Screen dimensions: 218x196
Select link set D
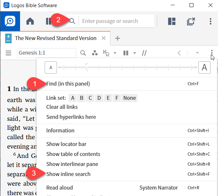click(99, 98)
